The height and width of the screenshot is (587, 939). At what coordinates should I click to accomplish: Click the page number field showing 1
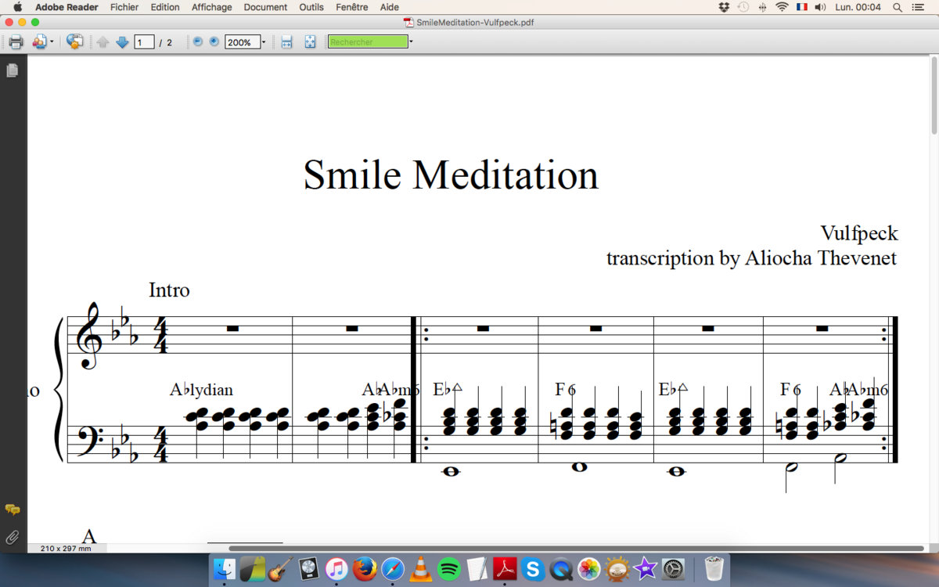click(144, 42)
